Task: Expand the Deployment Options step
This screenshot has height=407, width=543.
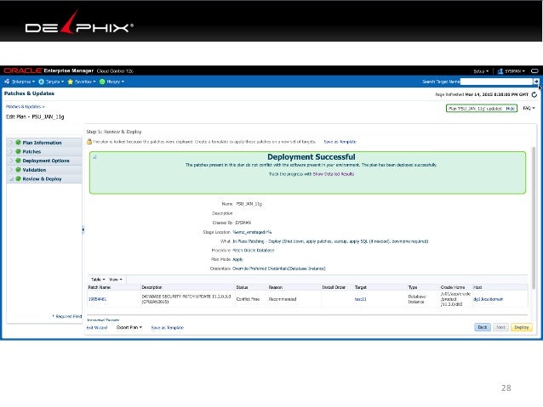Action: point(11,161)
